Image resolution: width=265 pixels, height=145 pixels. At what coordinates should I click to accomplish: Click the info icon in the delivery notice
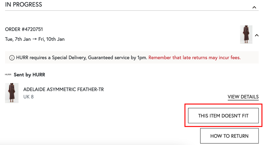(x=12, y=58)
